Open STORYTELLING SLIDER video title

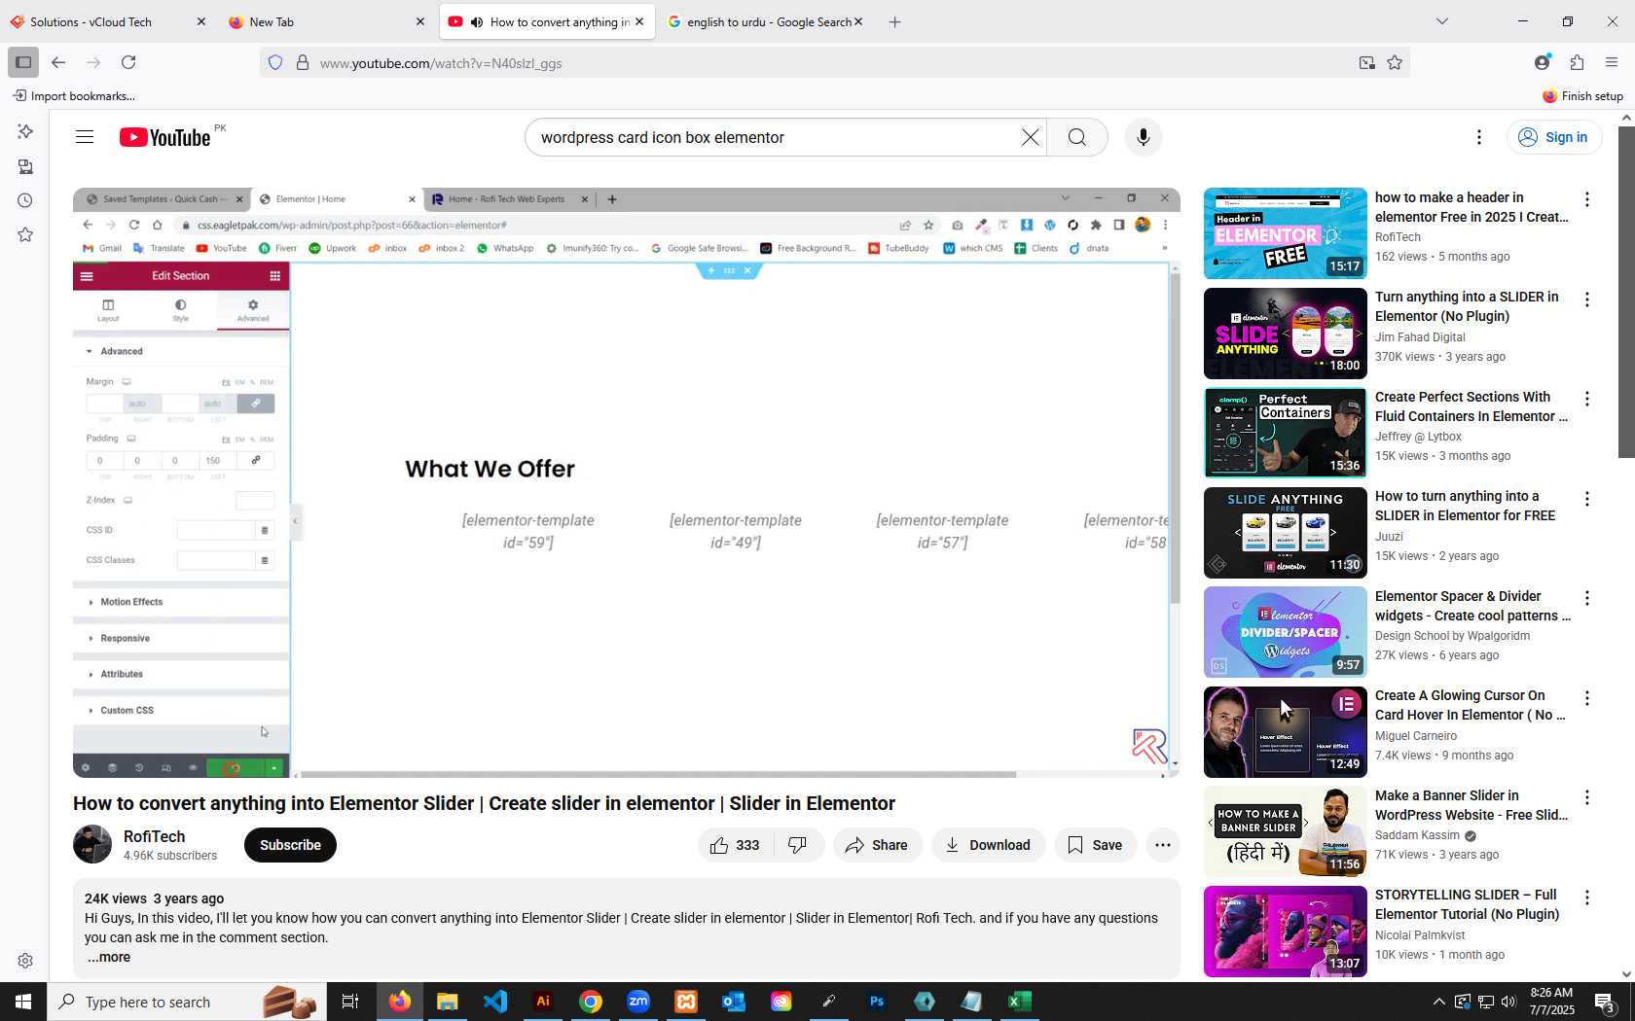1467,904
